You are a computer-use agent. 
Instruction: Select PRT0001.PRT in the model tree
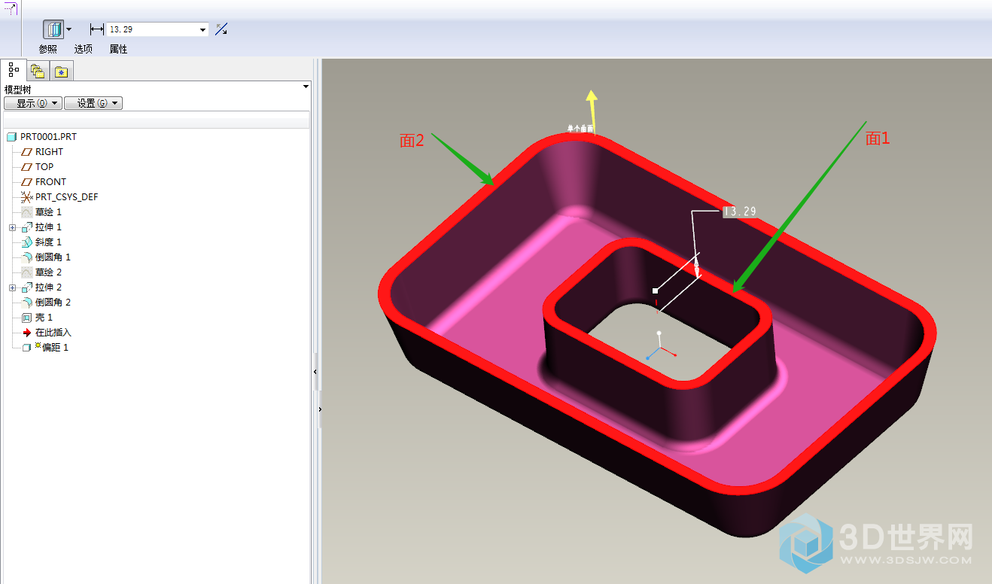[48, 137]
